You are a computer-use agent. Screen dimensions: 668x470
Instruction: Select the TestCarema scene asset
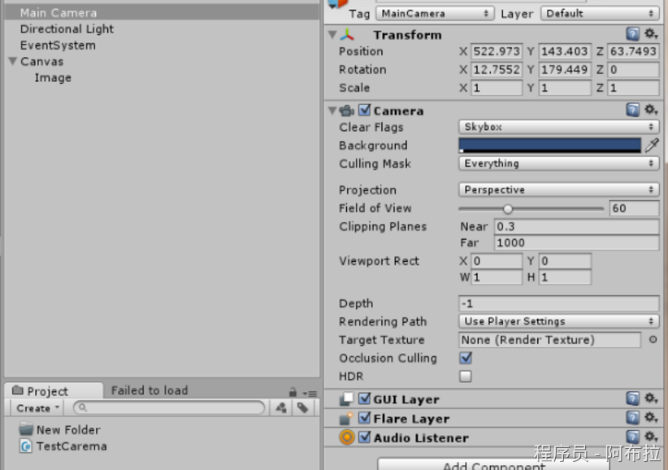click(71, 446)
